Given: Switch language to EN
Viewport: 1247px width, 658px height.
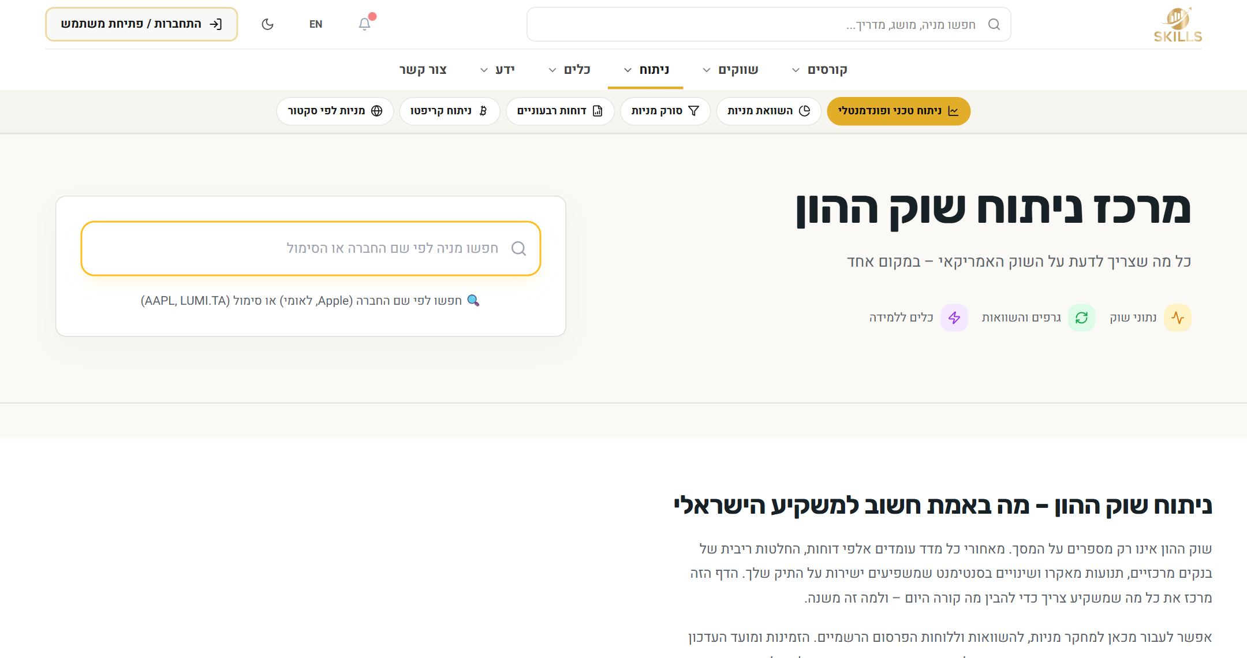Looking at the screenshot, I should 316,24.
